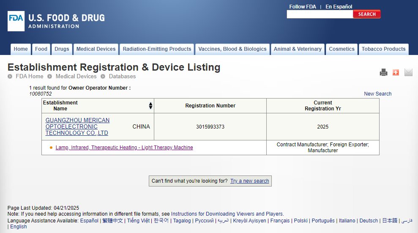Click the 2025 registration year cell

coord(323,127)
